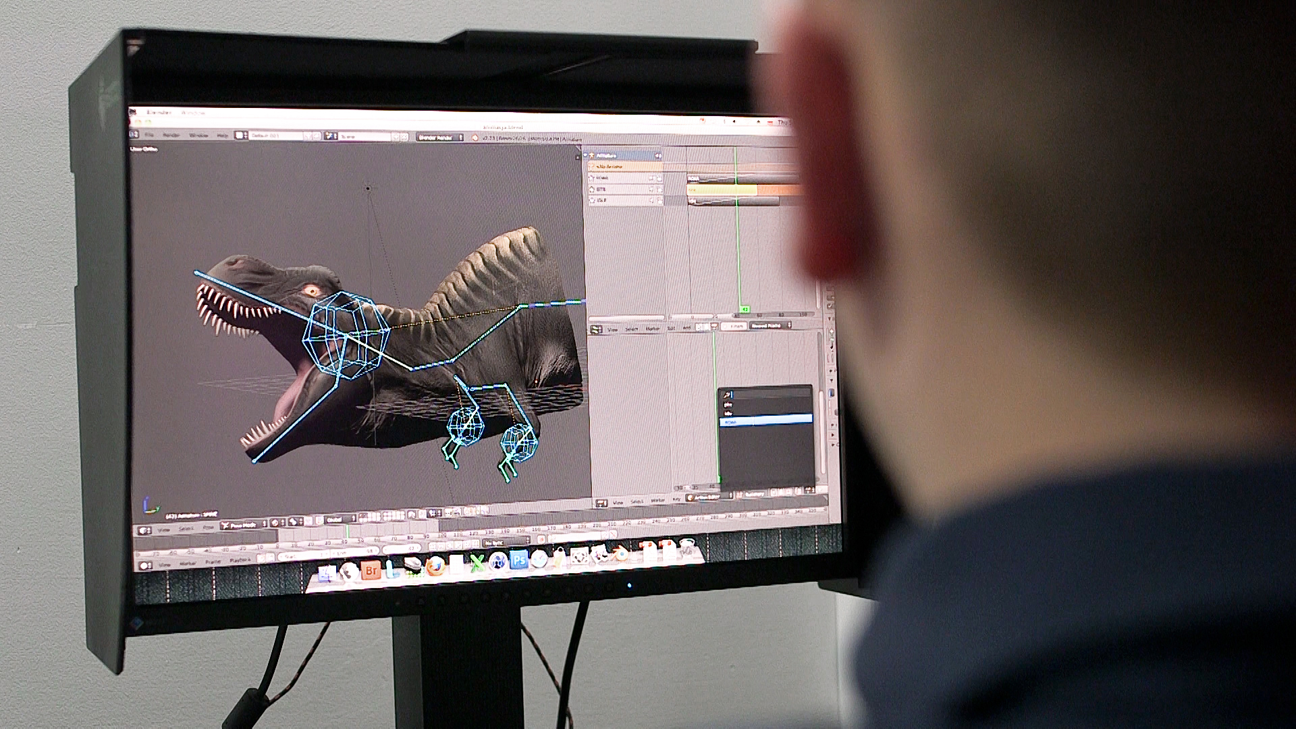Toggle lock on the second NLA track
This screenshot has height=729, width=1296.
click(659, 190)
